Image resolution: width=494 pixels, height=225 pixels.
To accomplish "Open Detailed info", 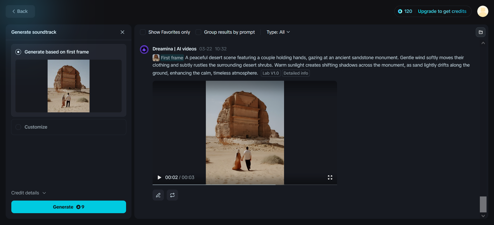I will 296,73.
